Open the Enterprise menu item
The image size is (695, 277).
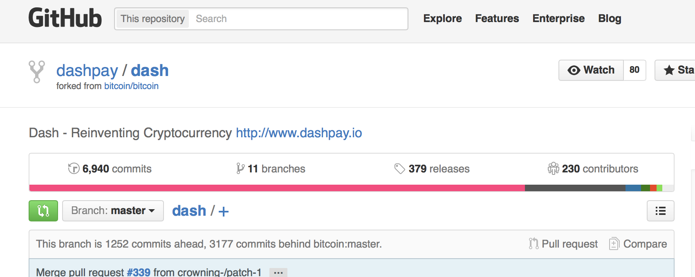(558, 18)
